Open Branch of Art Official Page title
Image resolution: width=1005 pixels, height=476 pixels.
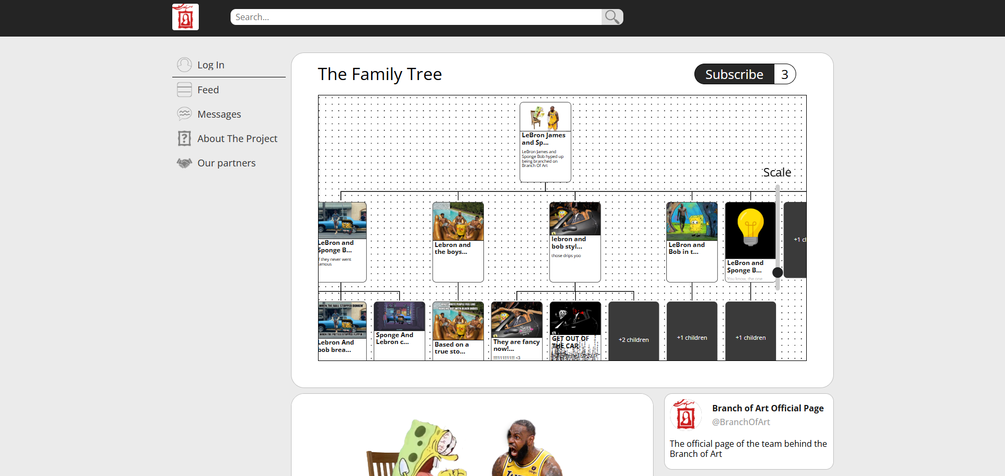coord(768,408)
